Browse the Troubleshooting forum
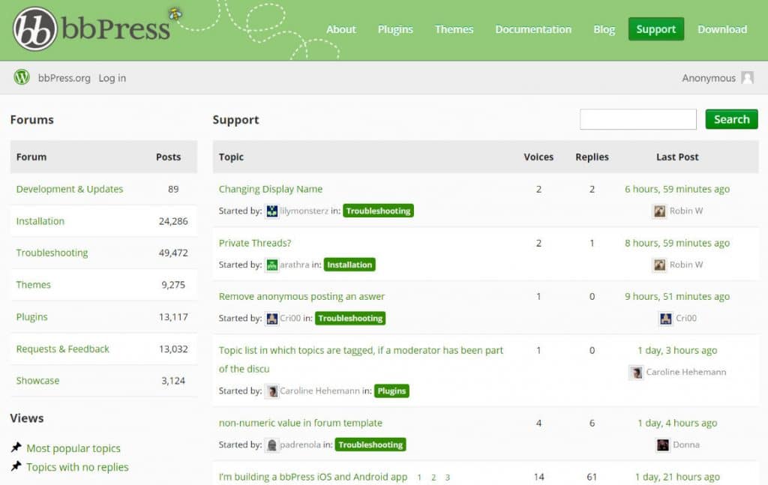Screen dimensions: 768x485 [52, 253]
